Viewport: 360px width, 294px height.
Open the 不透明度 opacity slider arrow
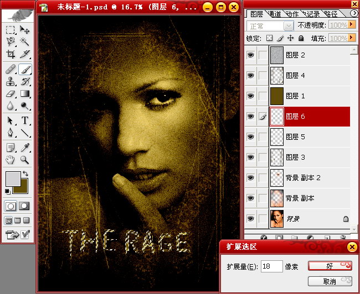(x=352, y=24)
